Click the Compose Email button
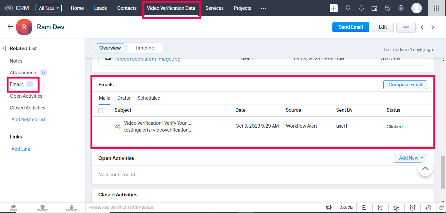 coord(405,85)
